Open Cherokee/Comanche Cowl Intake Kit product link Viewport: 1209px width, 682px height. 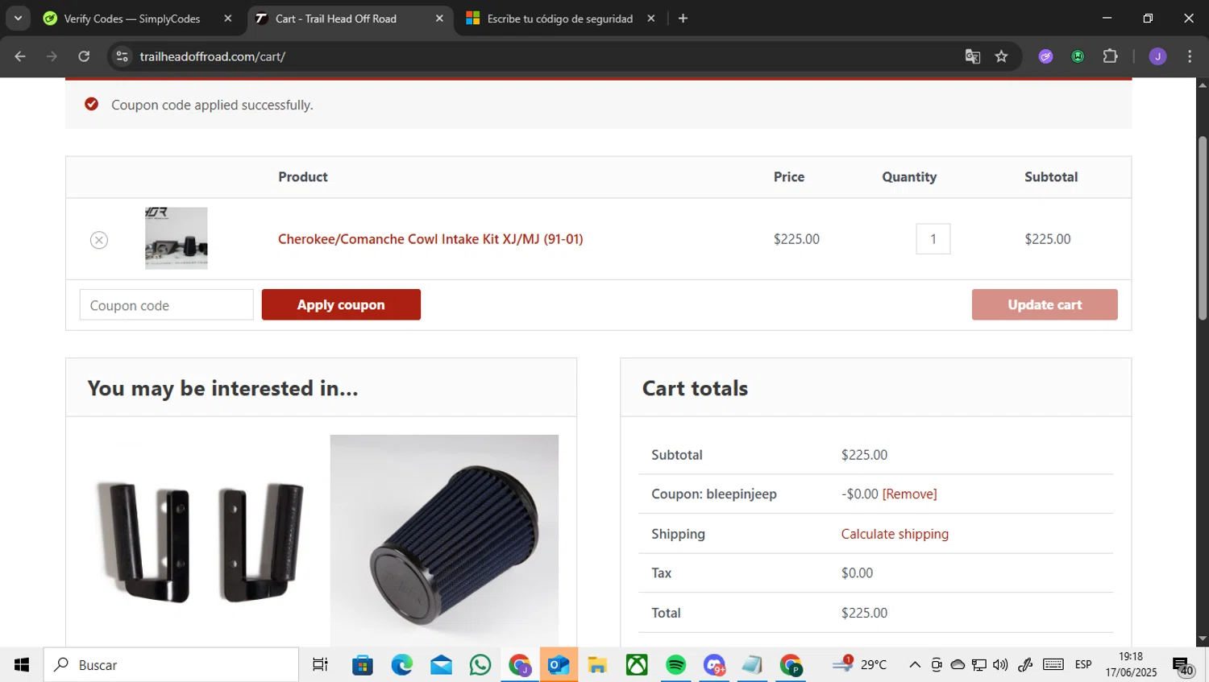click(430, 239)
